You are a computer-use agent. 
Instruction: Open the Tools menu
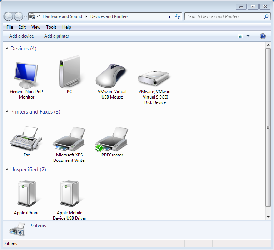(51, 27)
